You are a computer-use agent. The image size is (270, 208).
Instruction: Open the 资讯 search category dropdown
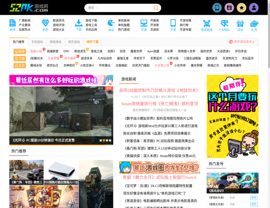[x=93, y=8]
